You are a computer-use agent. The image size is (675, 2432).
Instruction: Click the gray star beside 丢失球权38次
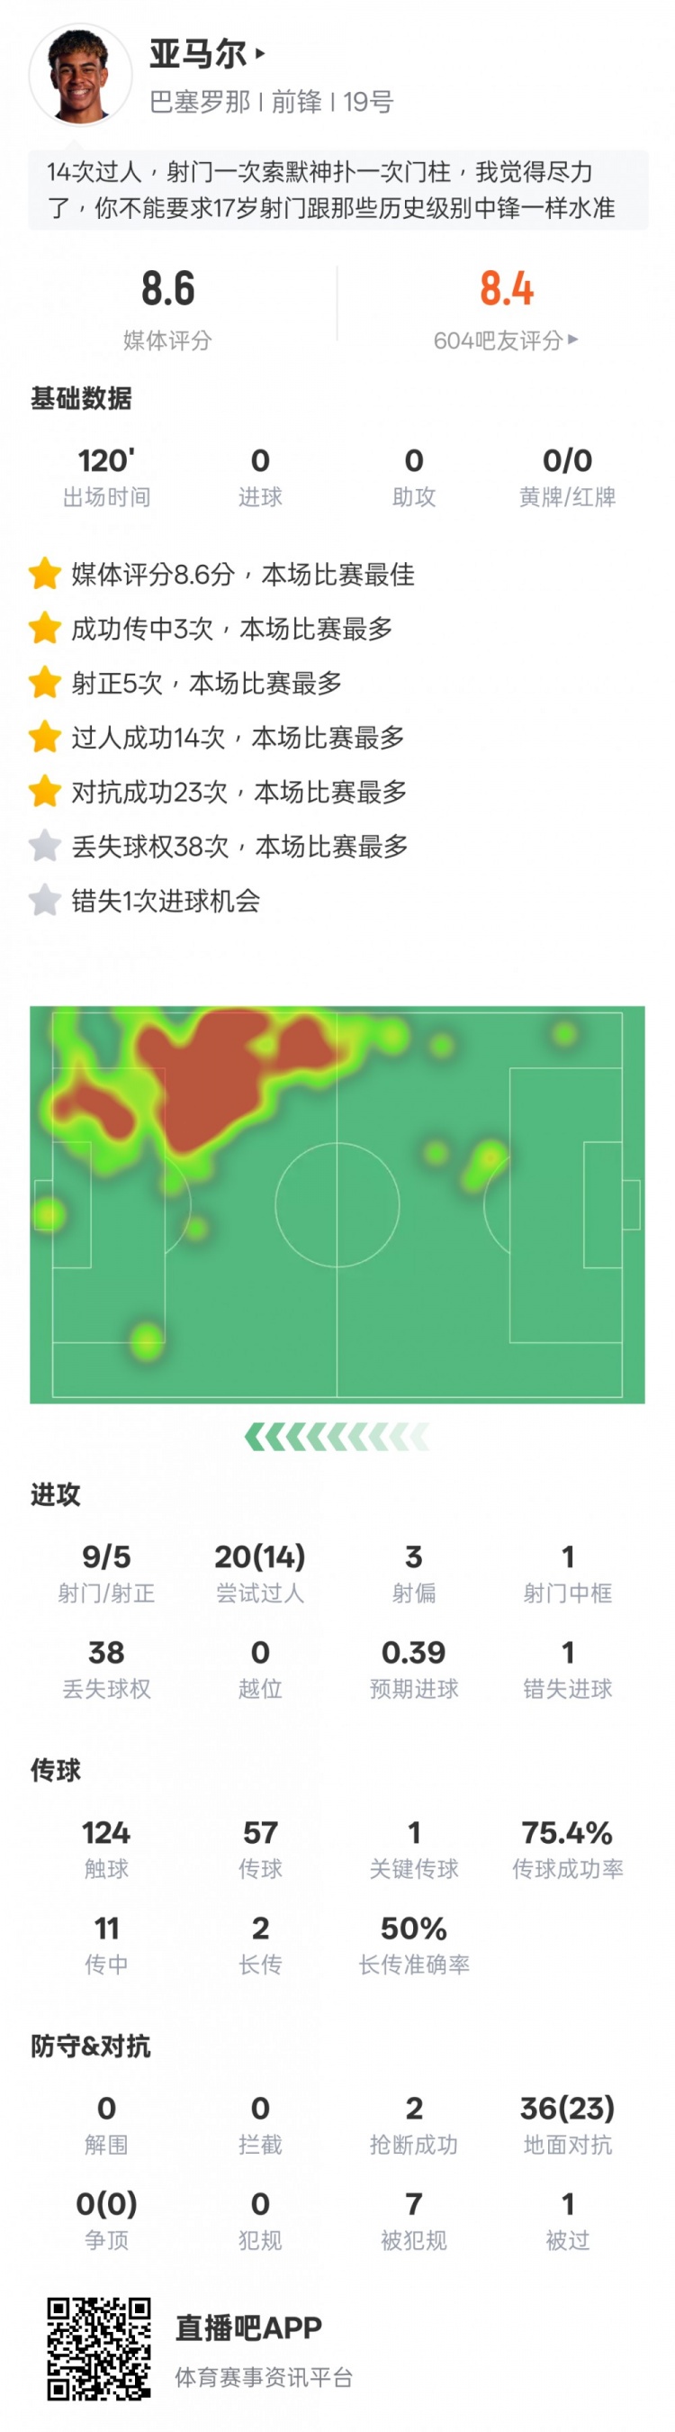click(x=44, y=846)
